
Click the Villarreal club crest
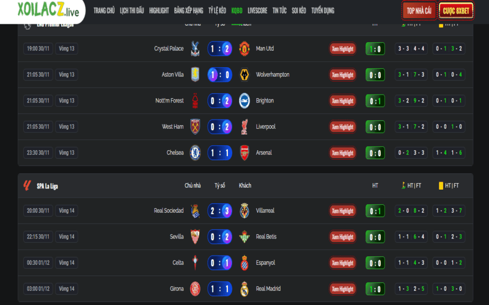point(244,210)
